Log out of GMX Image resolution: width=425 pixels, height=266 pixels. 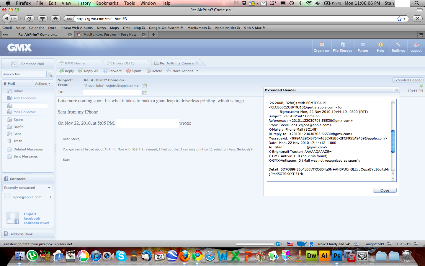click(416, 47)
